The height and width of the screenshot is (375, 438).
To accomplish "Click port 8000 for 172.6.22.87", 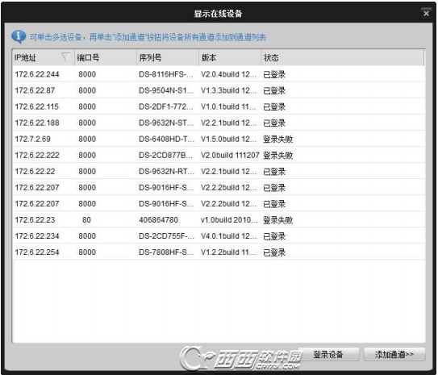I will 87,90.
